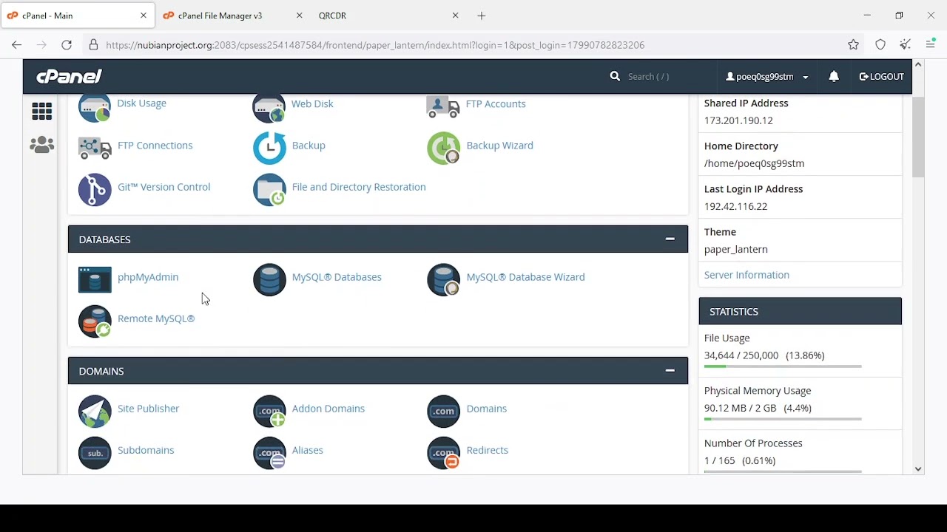This screenshot has width=947, height=532.
Task: Open the Web Disk icon
Action: pos(269,108)
